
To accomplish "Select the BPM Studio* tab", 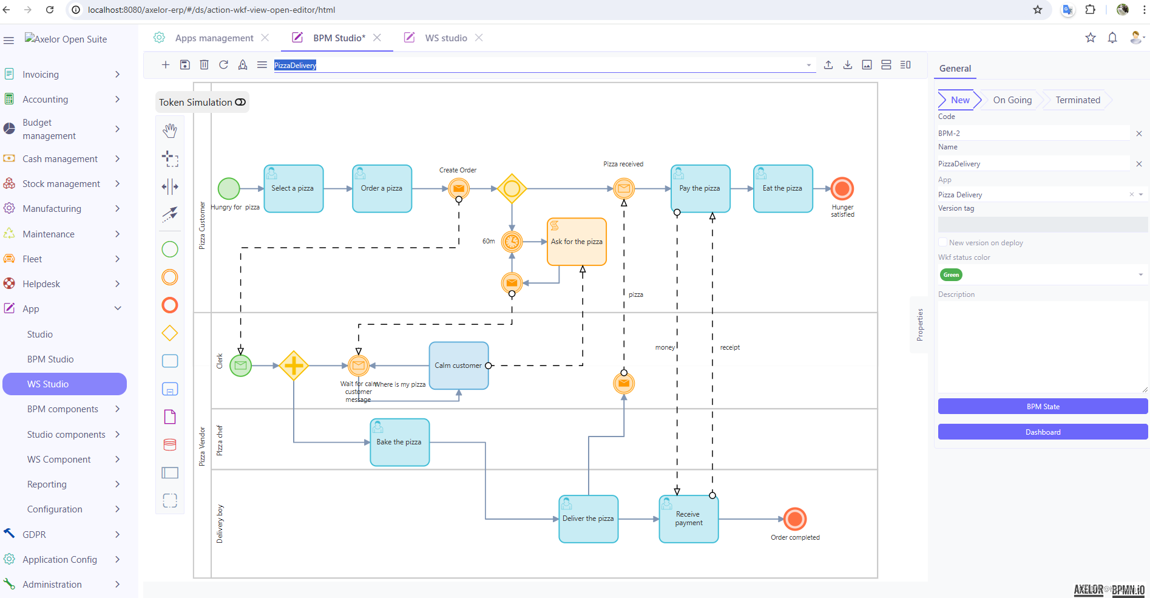I will point(339,38).
